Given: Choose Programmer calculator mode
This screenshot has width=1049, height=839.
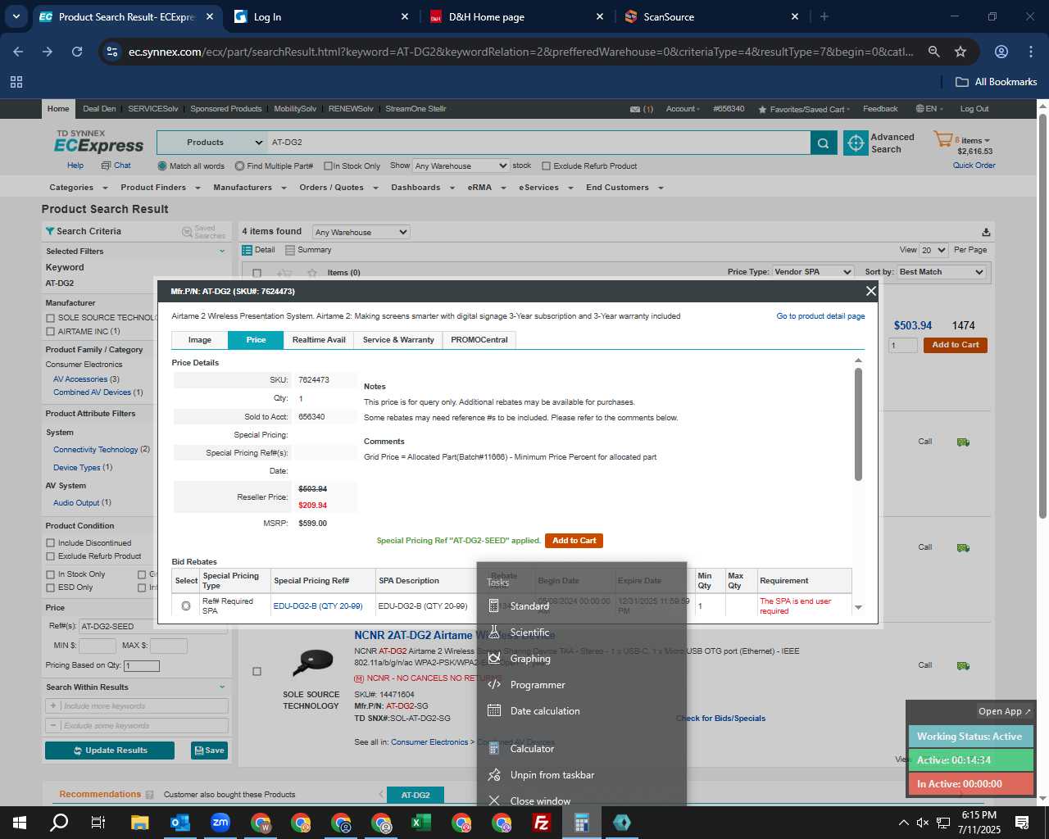Looking at the screenshot, I should [537, 685].
